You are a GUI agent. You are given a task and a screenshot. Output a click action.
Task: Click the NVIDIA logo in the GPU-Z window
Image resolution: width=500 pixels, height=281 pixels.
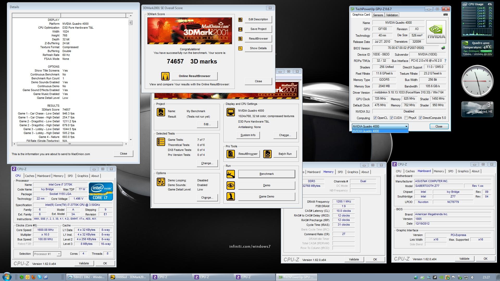[x=436, y=32]
